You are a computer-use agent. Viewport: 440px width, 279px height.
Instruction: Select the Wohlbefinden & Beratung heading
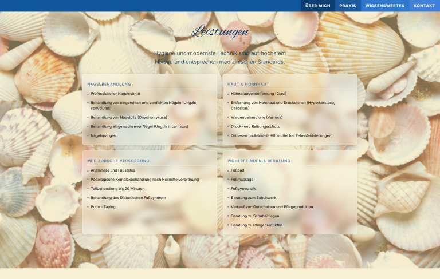(259, 161)
